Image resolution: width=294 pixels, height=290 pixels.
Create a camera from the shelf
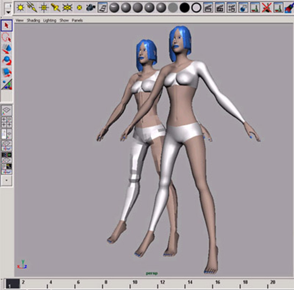coord(91,8)
